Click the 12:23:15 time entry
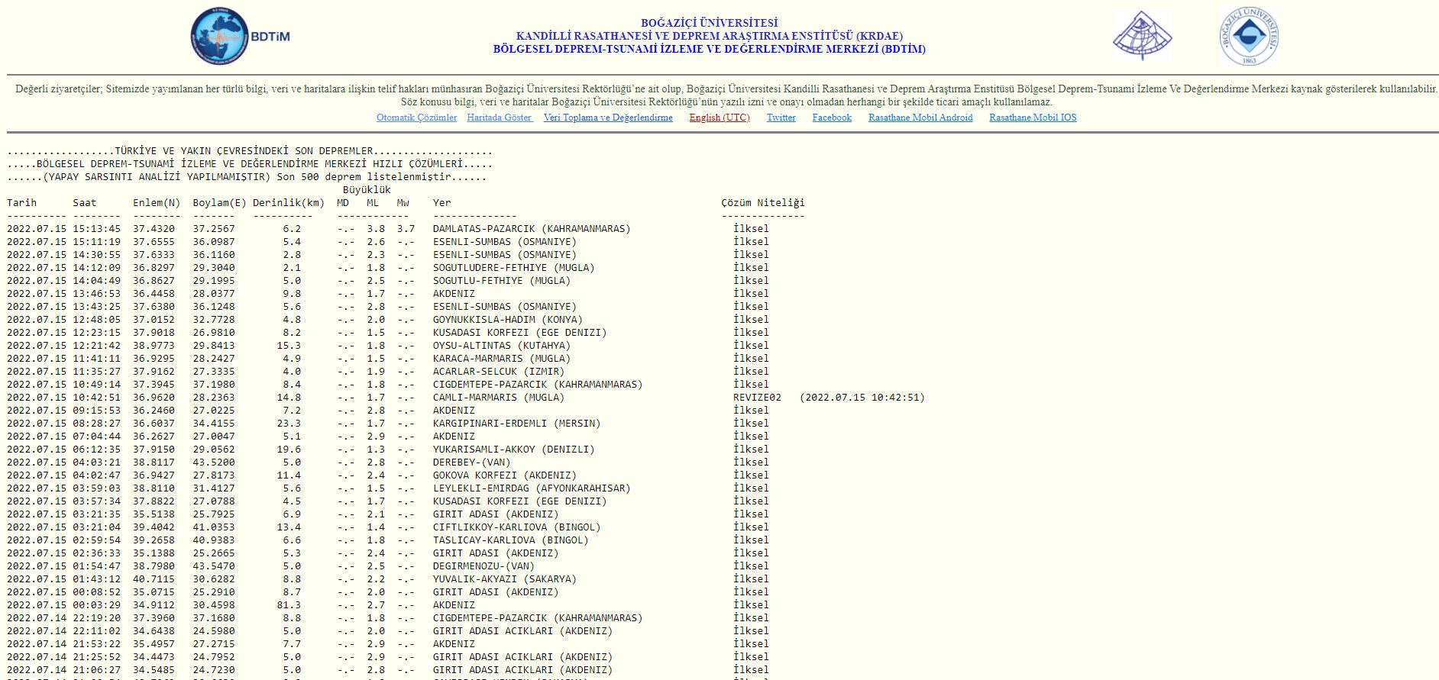Viewport: 1439px width, 680px height. click(97, 333)
